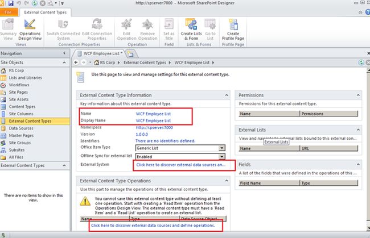
Task: Collapse the Permissions panel
Action: (x=358, y=95)
